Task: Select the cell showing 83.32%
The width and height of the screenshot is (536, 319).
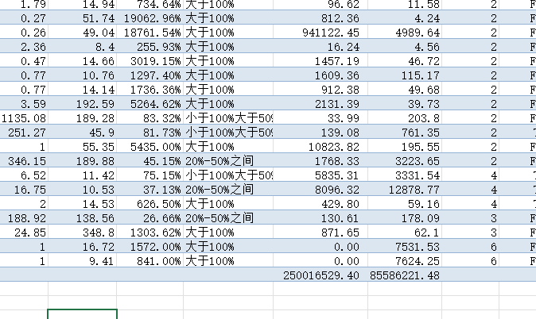Action: [150, 118]
